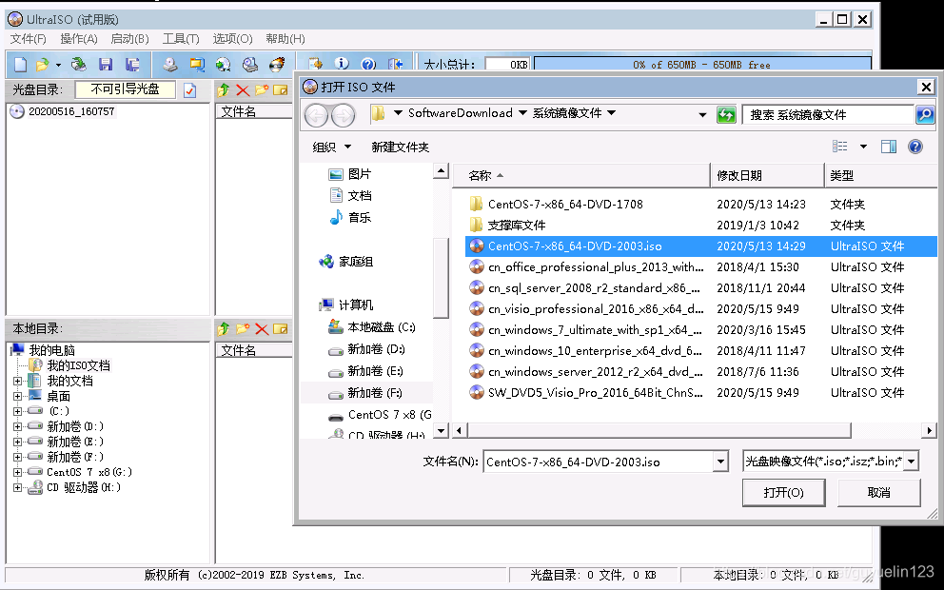Open the 操作(A) menu

click(79, 38)
